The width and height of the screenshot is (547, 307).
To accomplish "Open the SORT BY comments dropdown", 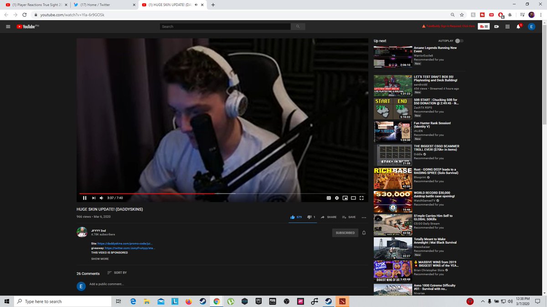I will pyautogui.click(x=117, y=272).
